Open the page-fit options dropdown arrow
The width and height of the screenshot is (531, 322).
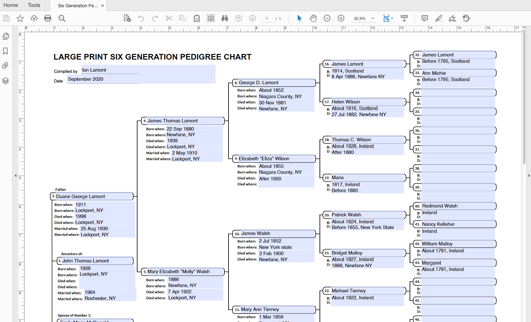(x=392, y=18)
